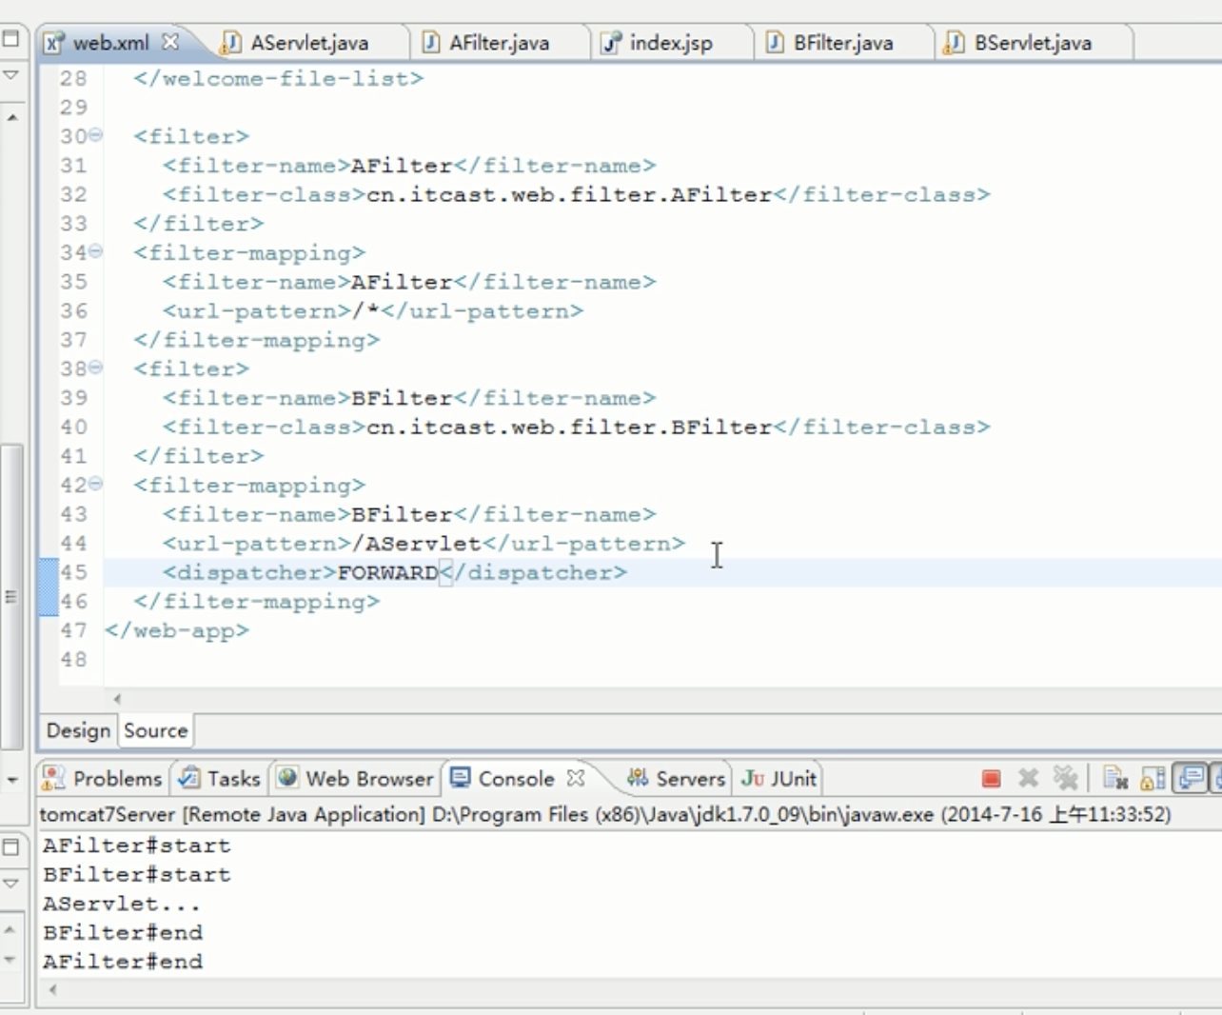This screenshot has width=1222, height=1015.
Task: Click the closing web-app tag on line 47
Action: pyautogui.click(x=177, y=631)
